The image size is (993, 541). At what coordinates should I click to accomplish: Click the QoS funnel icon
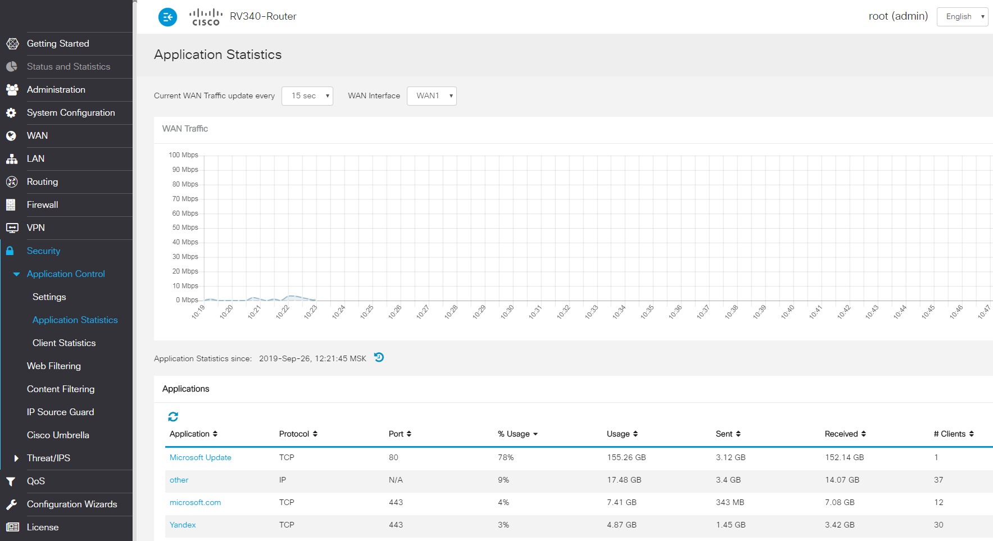coord(11,481)
